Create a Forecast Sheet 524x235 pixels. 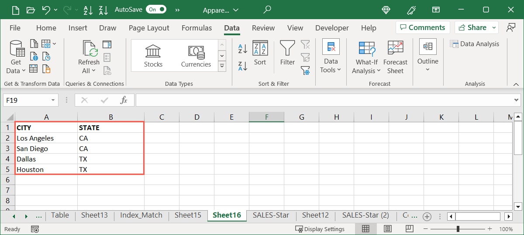pyautogui.click(x=395, y=57)
